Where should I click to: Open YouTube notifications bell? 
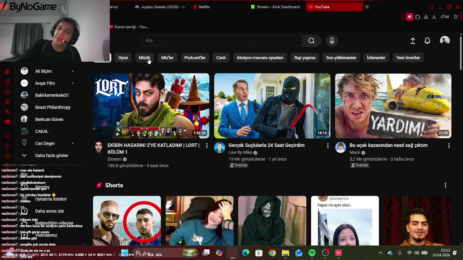(427, 41)
